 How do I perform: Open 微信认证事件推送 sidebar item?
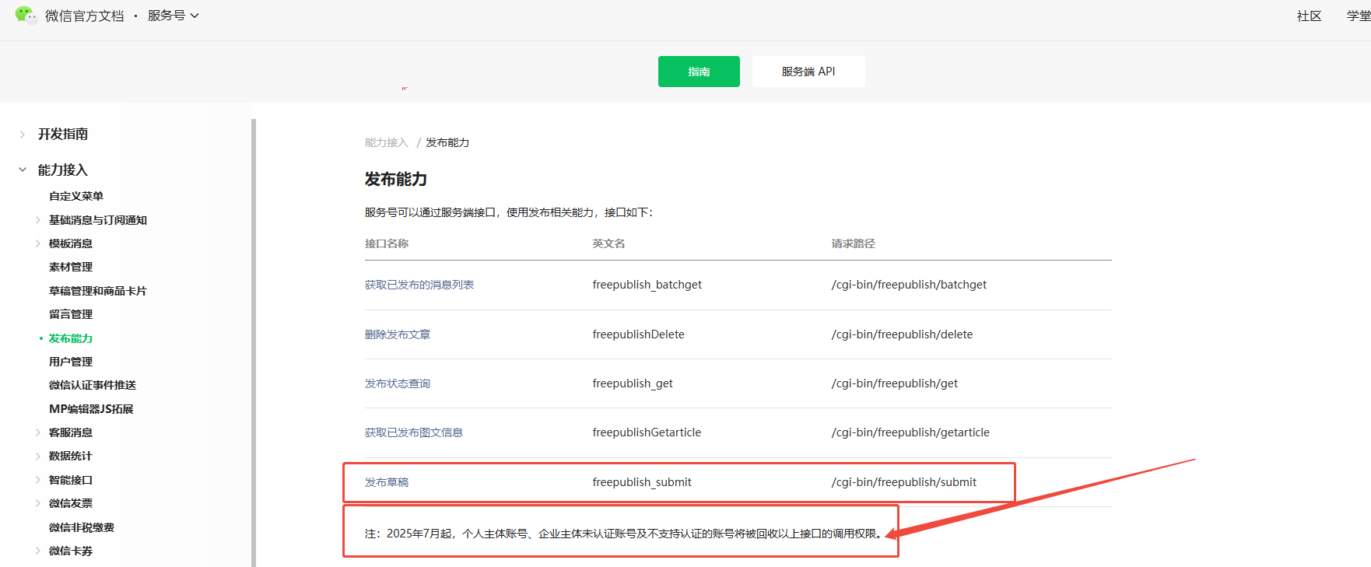point(93,385)
